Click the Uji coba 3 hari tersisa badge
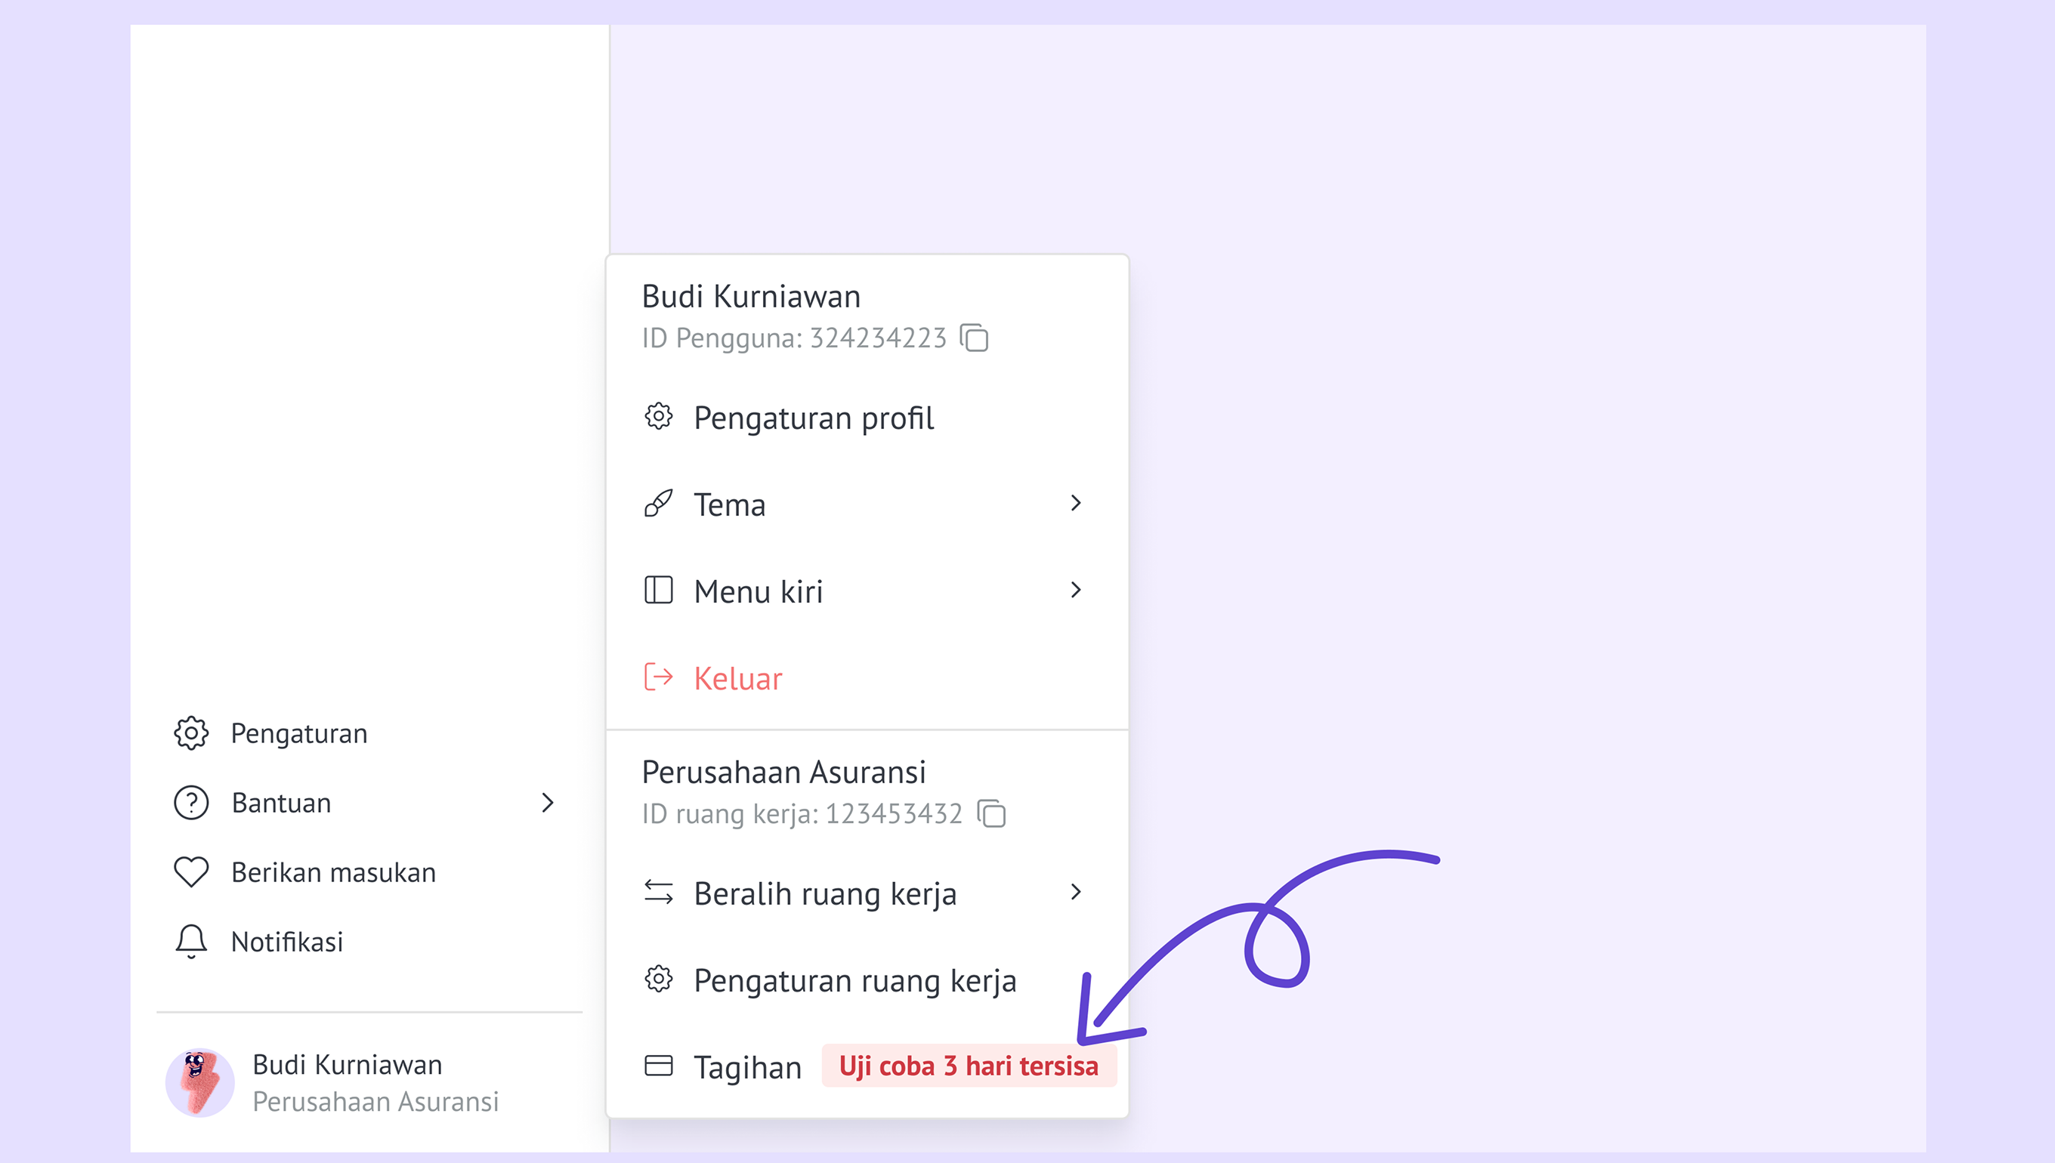 [x=969, y=1066]
